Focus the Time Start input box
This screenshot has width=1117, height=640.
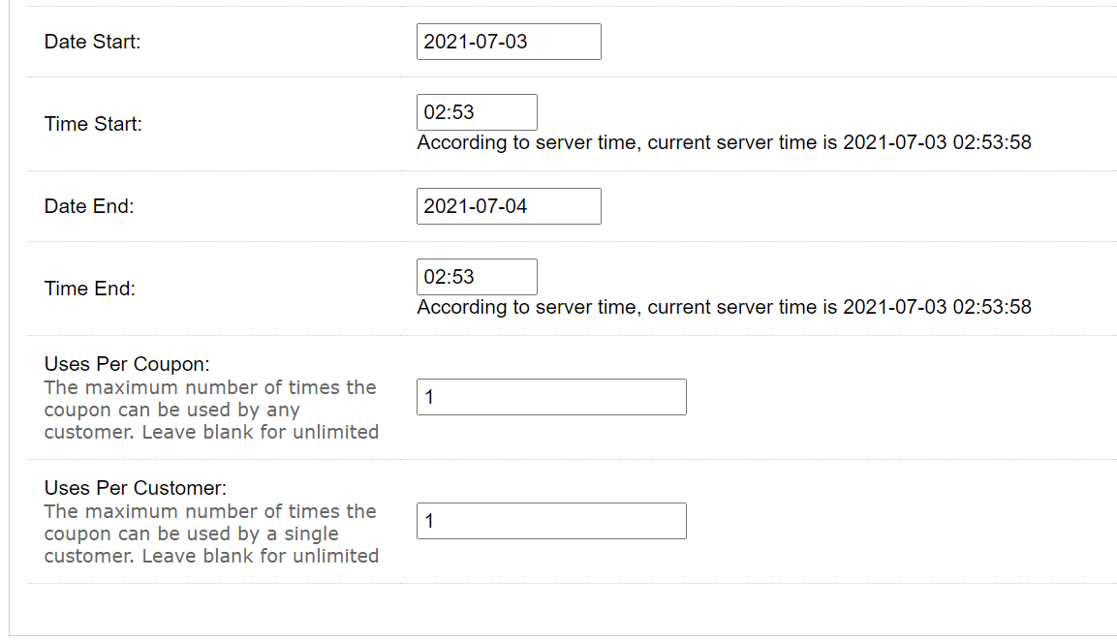477,111
